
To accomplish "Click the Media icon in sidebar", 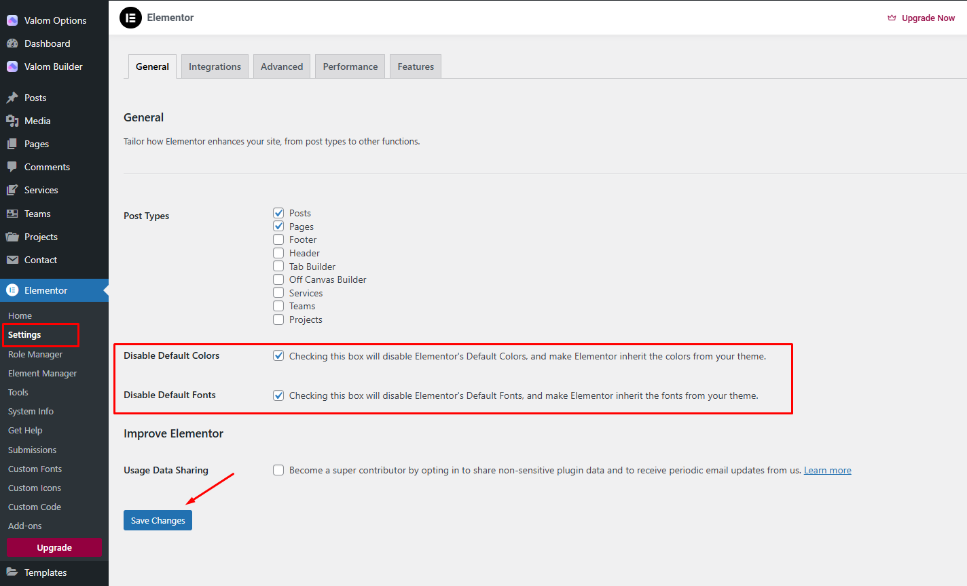I will tap(12, 121).
